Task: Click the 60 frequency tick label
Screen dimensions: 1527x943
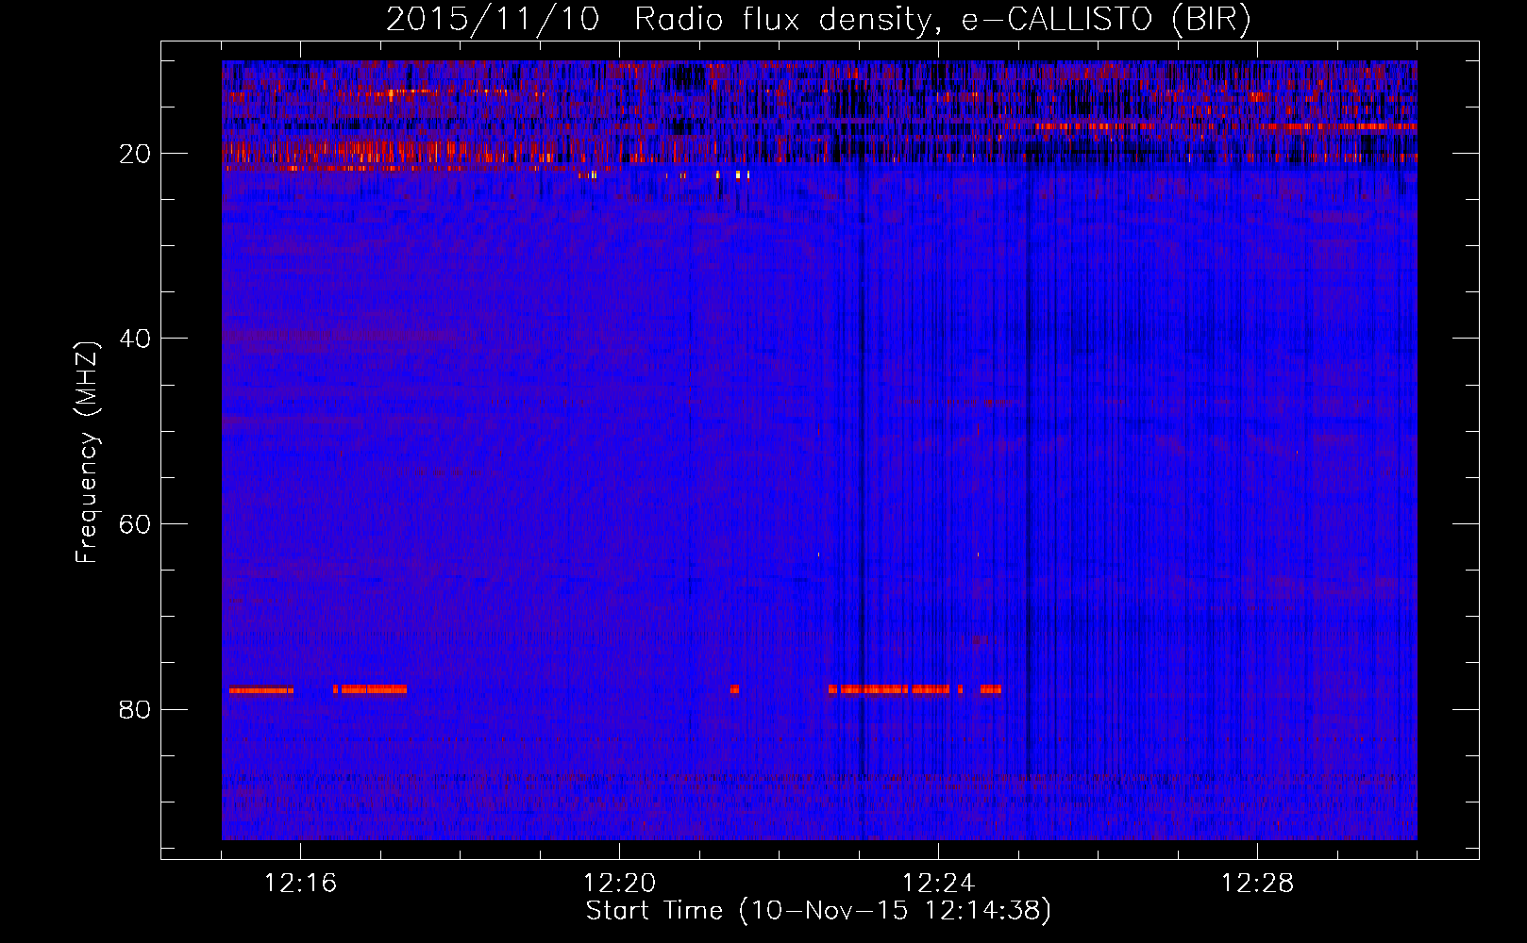Action: click(136, 524)
